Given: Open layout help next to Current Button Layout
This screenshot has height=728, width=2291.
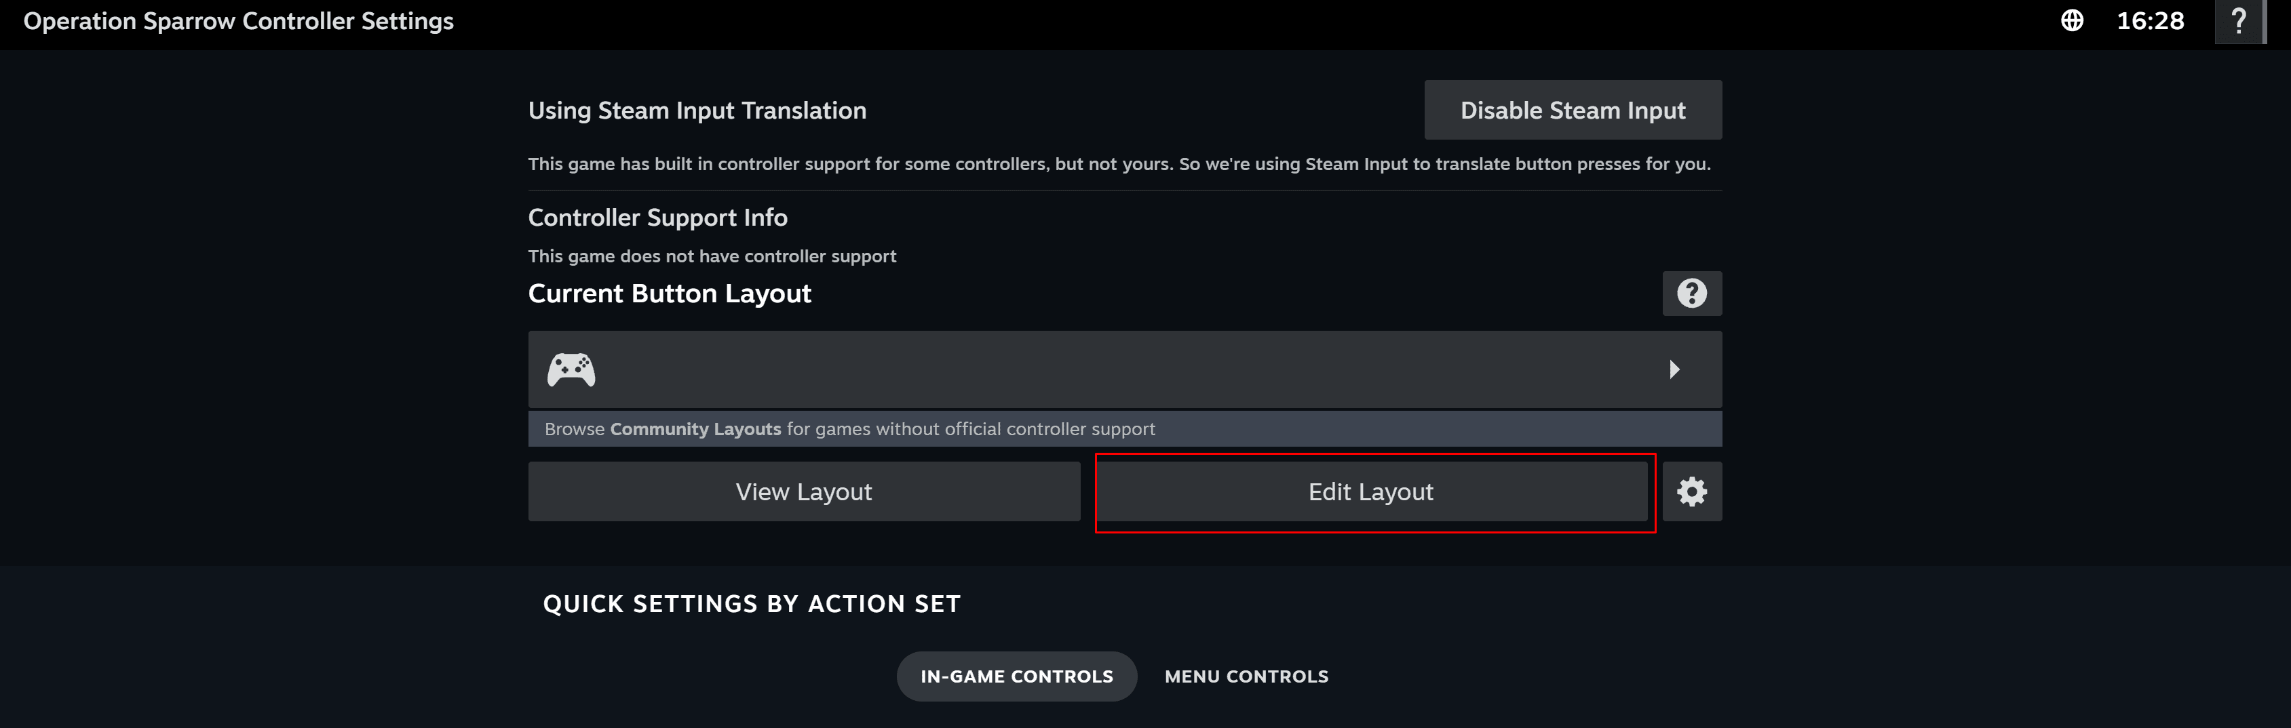Looking at the screenshot, I should [1691, 294].
